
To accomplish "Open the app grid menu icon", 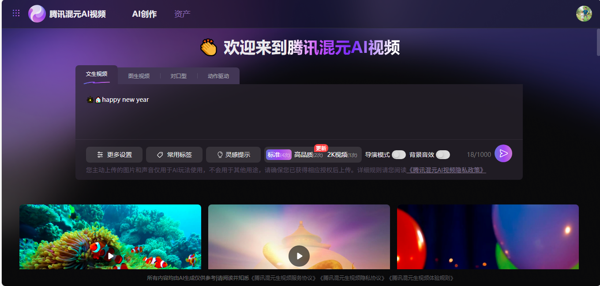I will (16, 13).
